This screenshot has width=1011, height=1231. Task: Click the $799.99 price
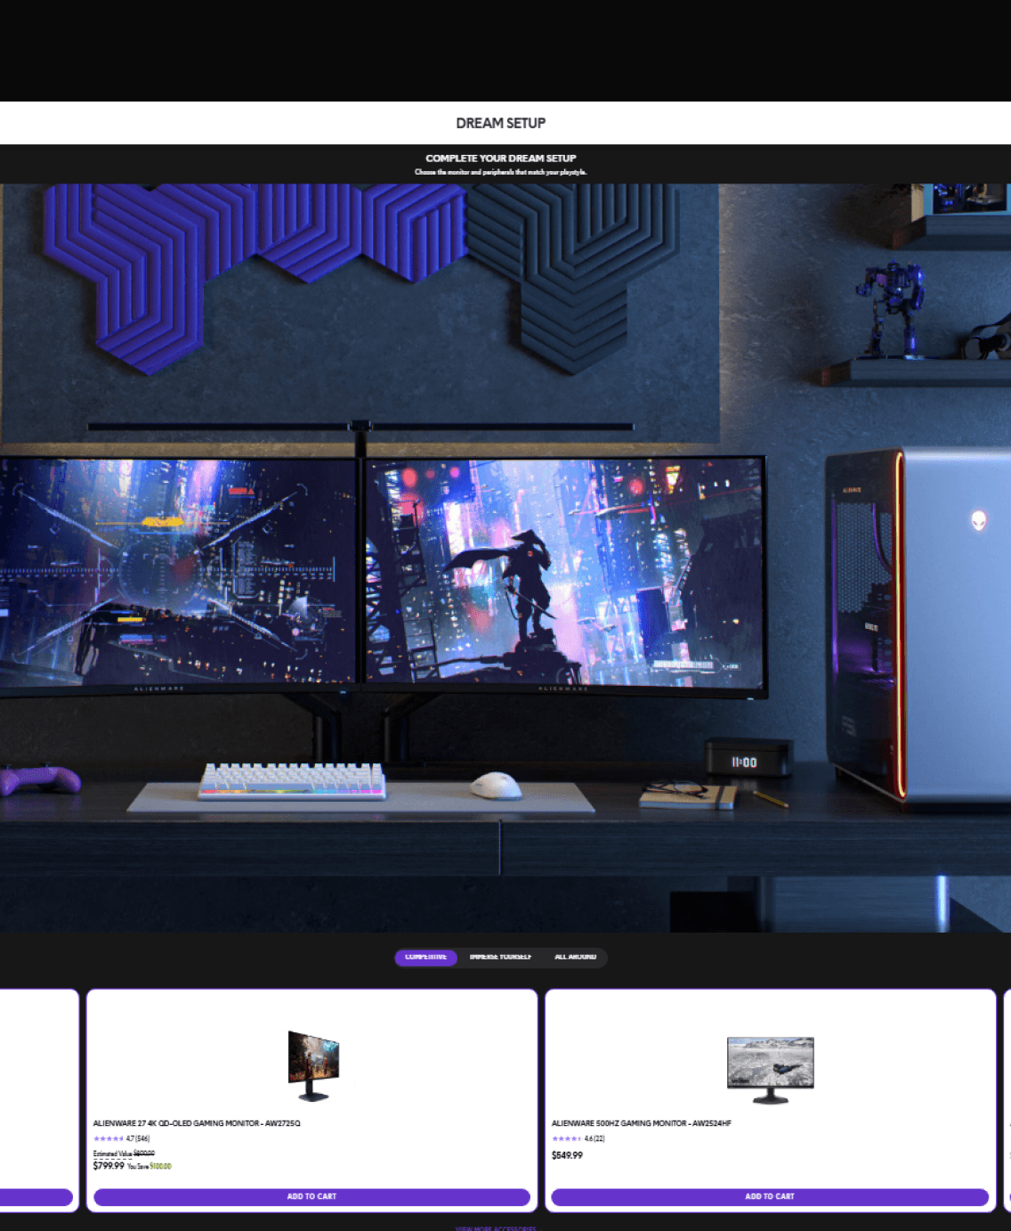(109, 1166)
